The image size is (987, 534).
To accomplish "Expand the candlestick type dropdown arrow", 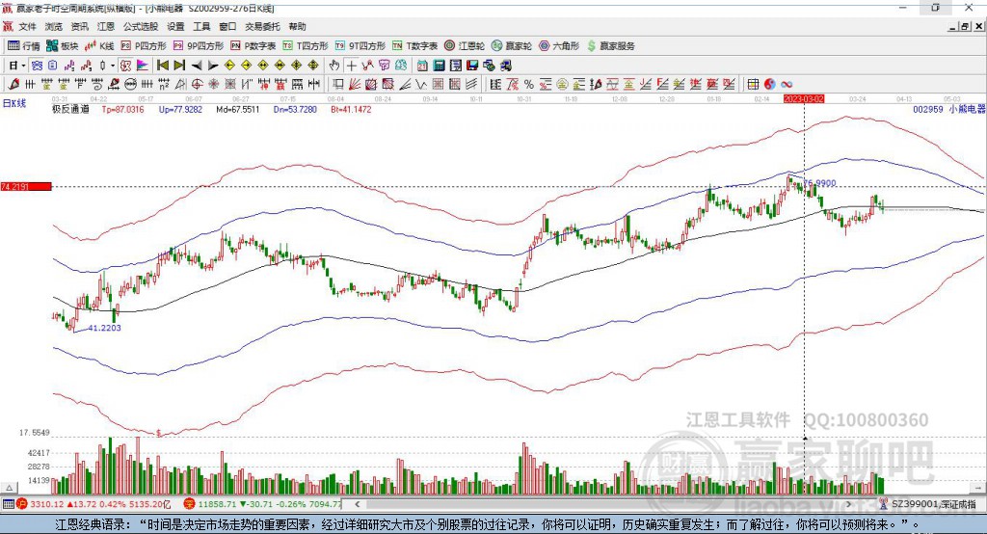I will 113,65.
